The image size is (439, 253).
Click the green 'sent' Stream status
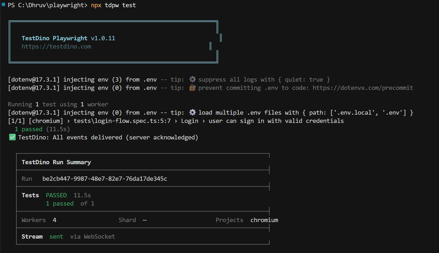(56, 237)
